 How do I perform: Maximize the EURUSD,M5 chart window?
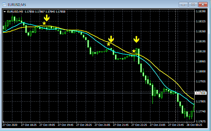pyautogui.click(x=193, y=5)
